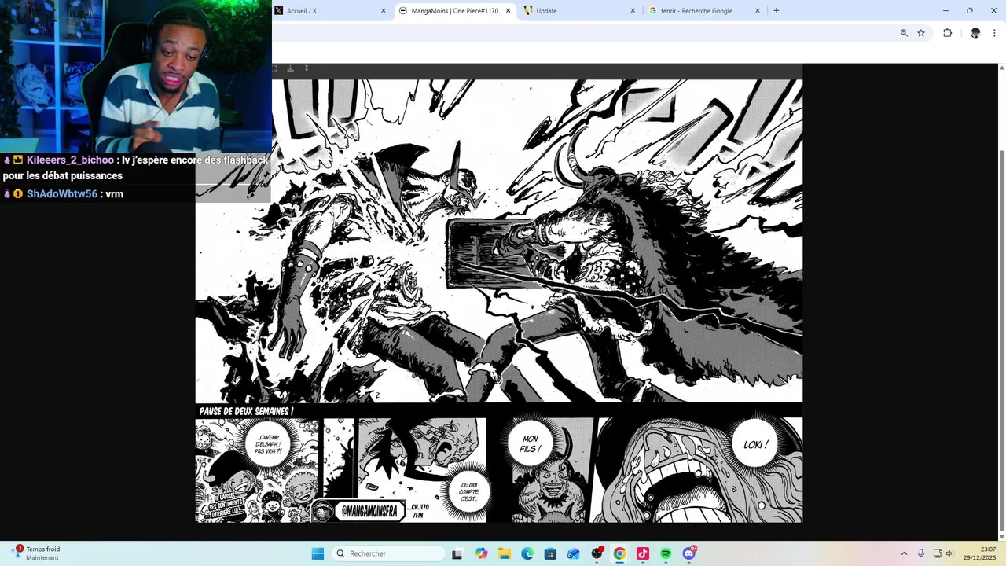Open the Chrome extensions puzzle icon
1006x566 pixels.
[x=947, y=33]
